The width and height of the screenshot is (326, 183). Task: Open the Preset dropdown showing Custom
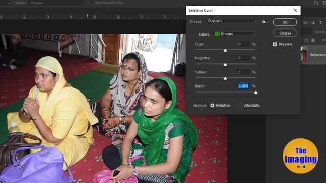click(232, 21)
